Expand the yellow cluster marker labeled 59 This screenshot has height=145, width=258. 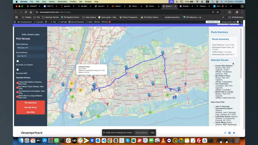tap(80, 90)
